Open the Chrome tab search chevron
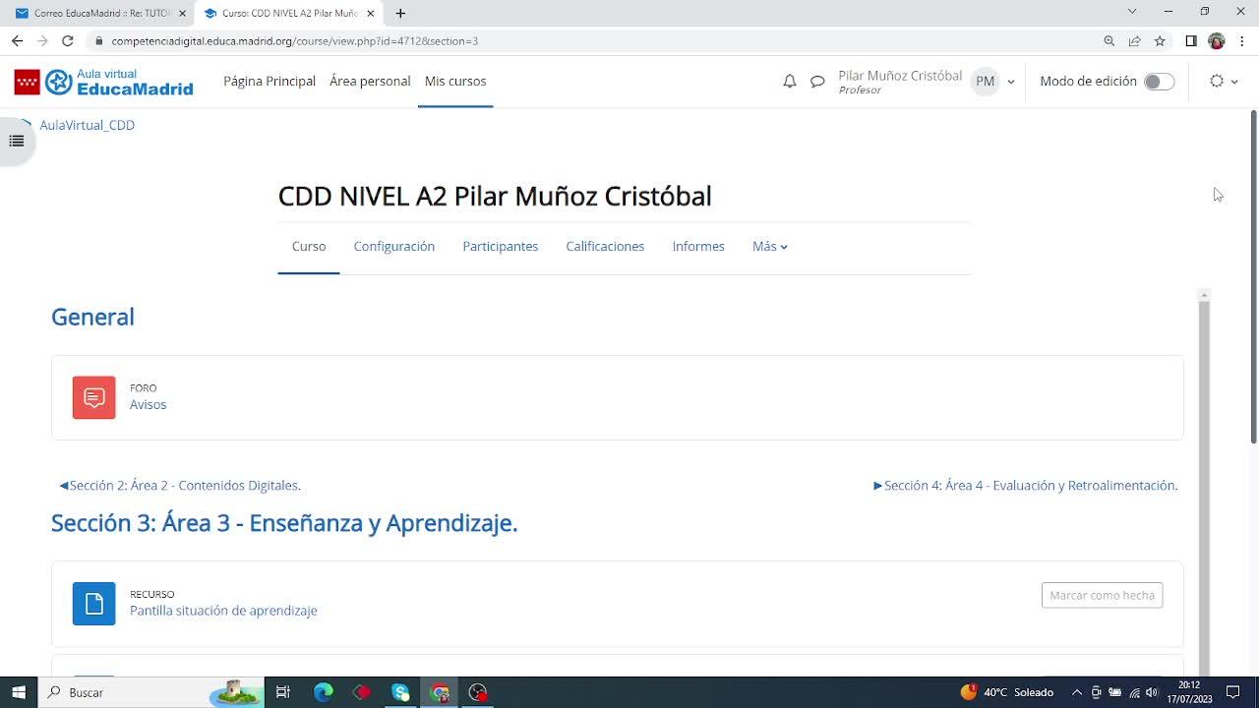1259x708 pixels. (x=1132, y=12)
